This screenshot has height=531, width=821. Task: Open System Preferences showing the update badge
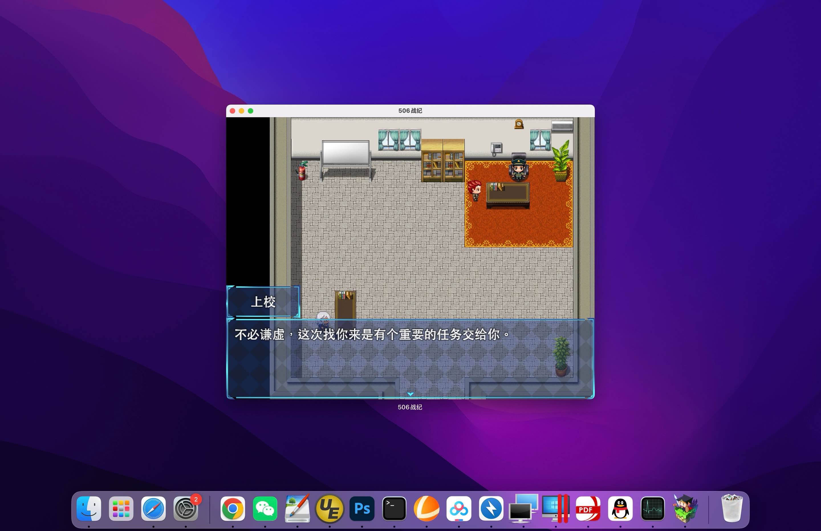tap(185, 508)
